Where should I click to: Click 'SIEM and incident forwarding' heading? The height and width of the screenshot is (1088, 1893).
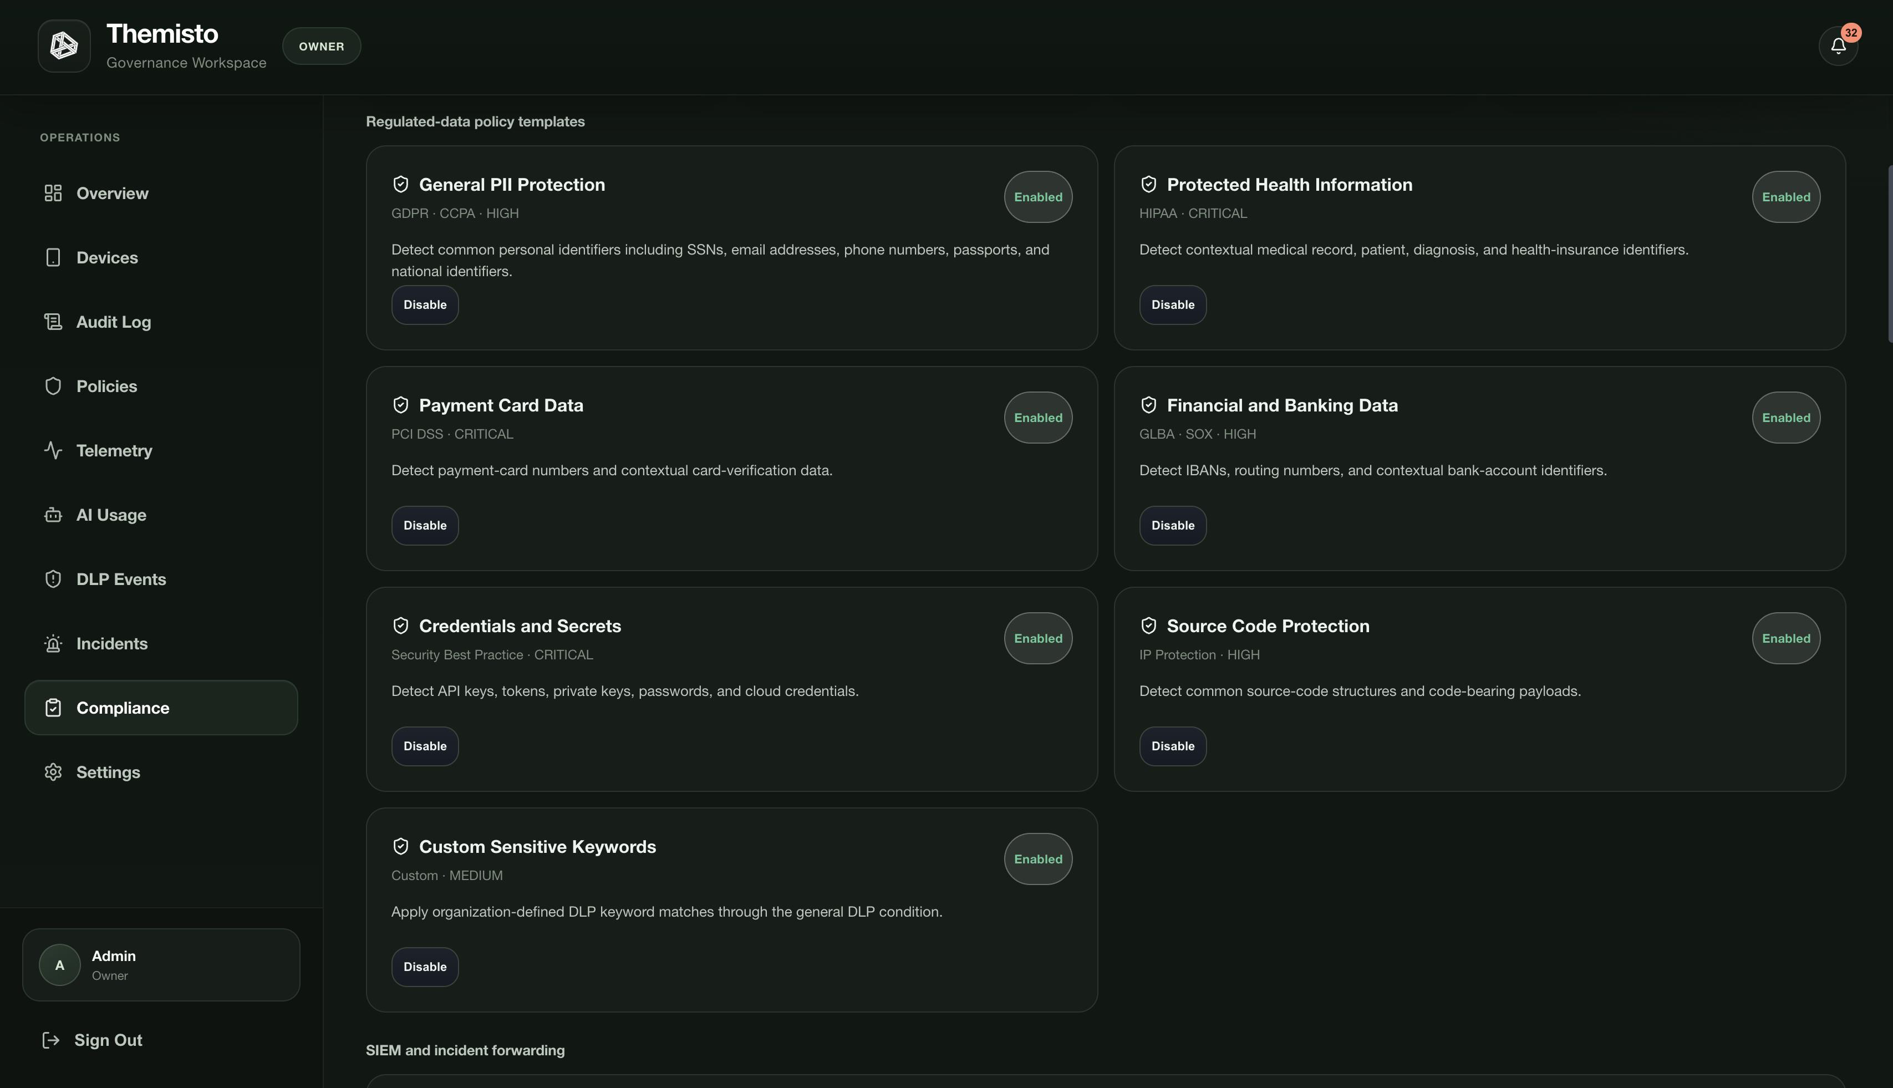[465, 1050]
